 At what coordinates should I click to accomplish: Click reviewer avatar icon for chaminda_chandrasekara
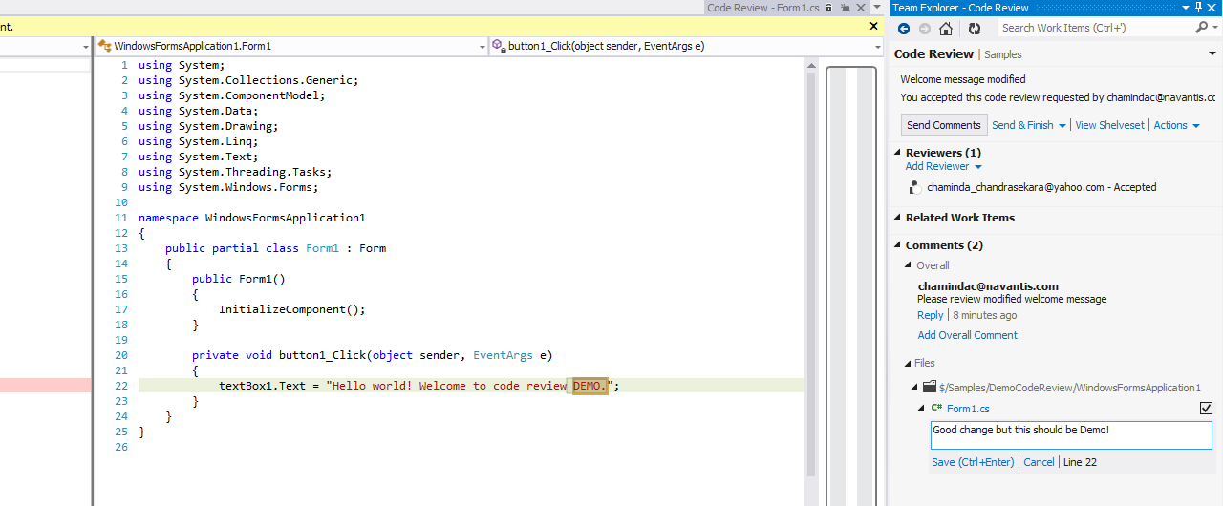(915, 187)
